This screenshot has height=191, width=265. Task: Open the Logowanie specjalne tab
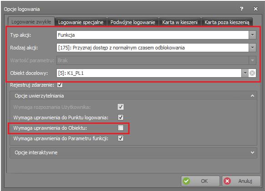click(x=81, y=22)
